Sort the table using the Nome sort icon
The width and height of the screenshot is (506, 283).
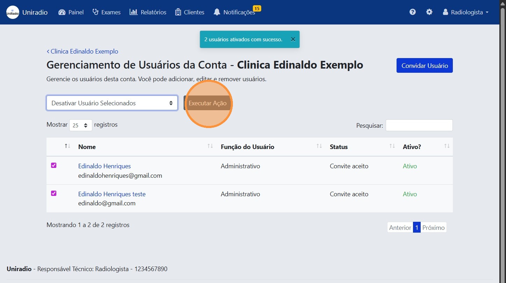pyautogui.click(x=209, y=147)
